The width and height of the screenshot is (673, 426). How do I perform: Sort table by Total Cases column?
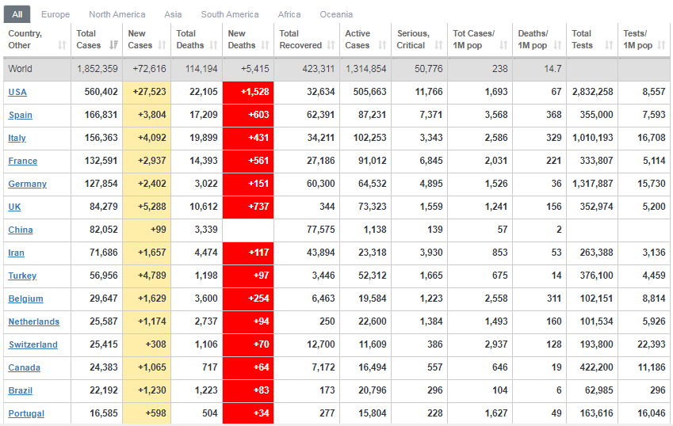point(97,40)
